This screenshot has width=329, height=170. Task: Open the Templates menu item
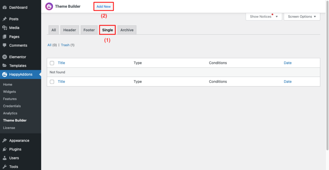click(21, 65)
